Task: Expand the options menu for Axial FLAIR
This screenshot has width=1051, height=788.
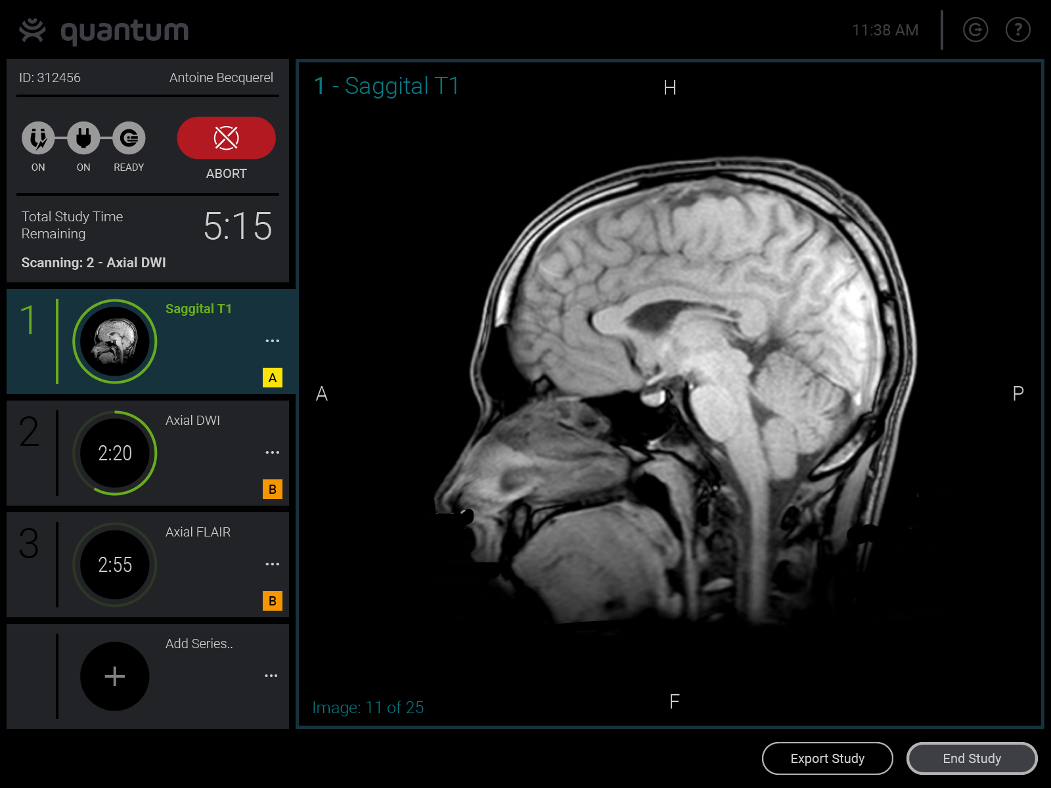Action: point(272,564)
